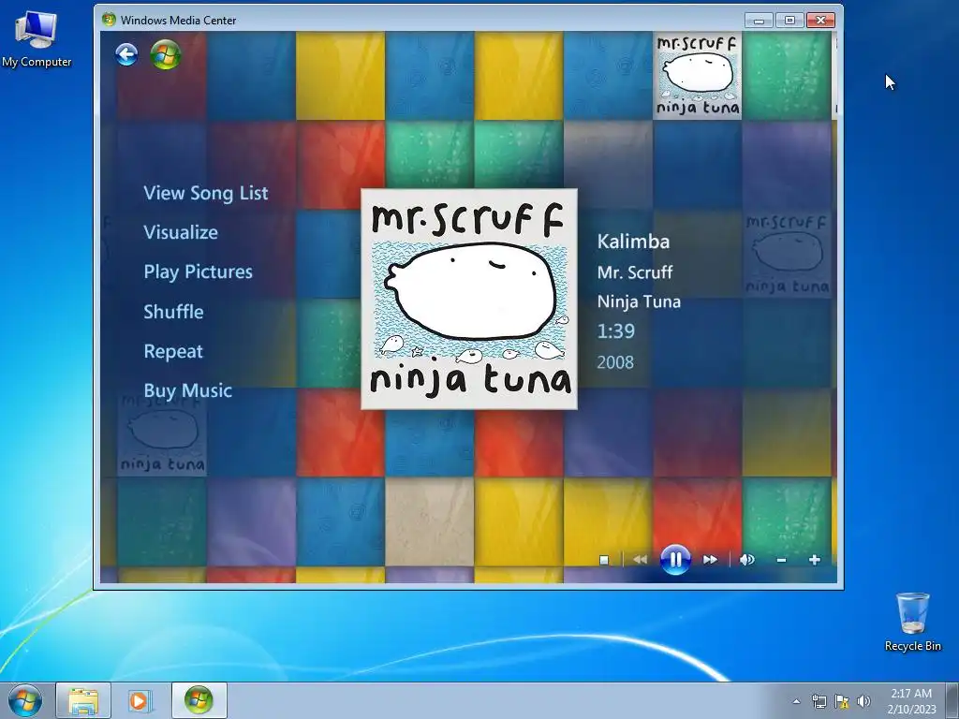The image size is (959, 719).
Task: Click the small Ninja Tuna thumbnail at top
Action: tap(697, 76)
